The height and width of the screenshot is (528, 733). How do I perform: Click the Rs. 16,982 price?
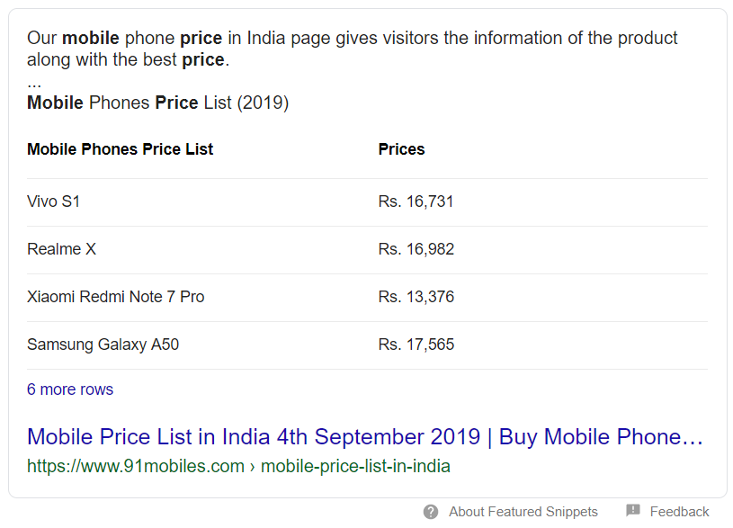click(416, 249)
